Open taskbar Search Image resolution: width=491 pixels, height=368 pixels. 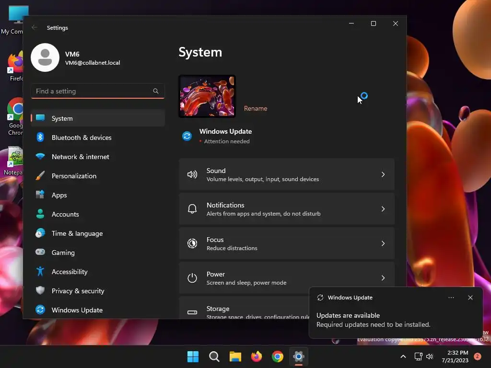coord(214,356)
